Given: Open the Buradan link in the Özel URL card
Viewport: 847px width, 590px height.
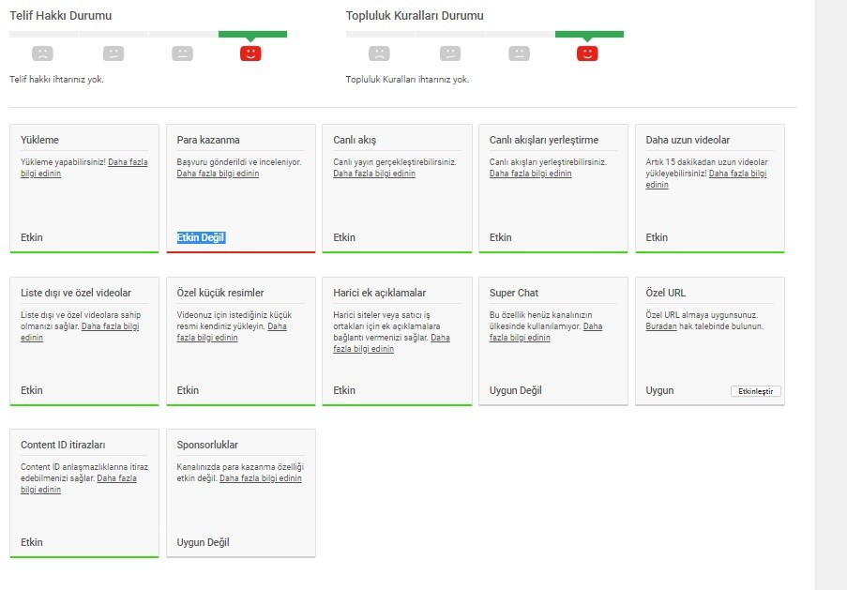Looking at the screenshot, I should point(661,326).
